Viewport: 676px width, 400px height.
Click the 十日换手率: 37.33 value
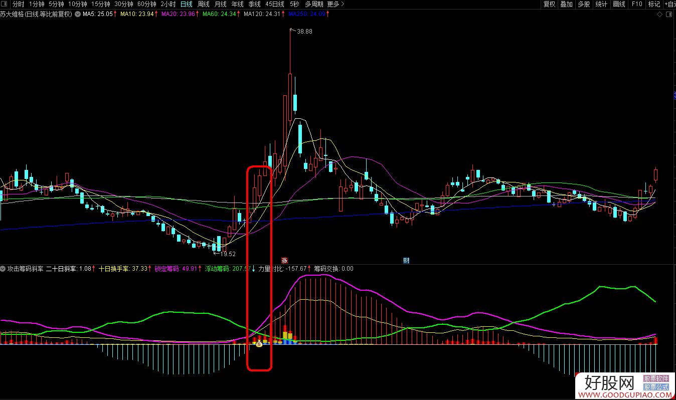click(x=123, y=269)
